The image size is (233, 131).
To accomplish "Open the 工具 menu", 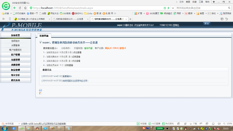I will 201,2.
